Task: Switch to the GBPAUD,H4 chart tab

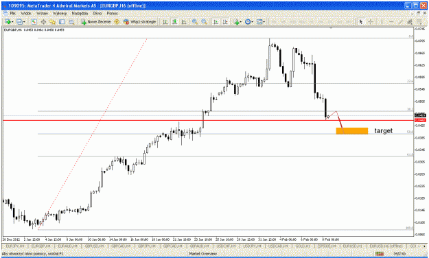Action: [200, 246]
